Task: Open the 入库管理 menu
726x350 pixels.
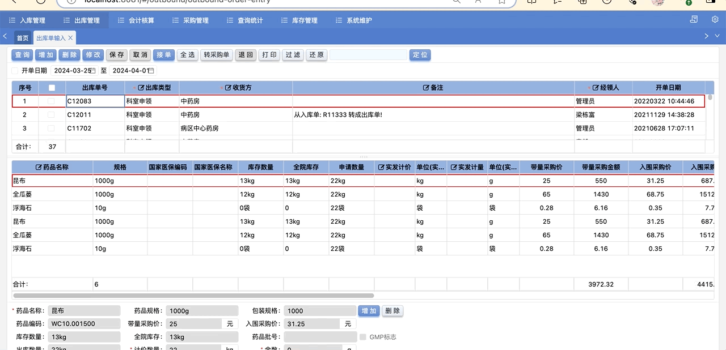Action: pos(27,20)
